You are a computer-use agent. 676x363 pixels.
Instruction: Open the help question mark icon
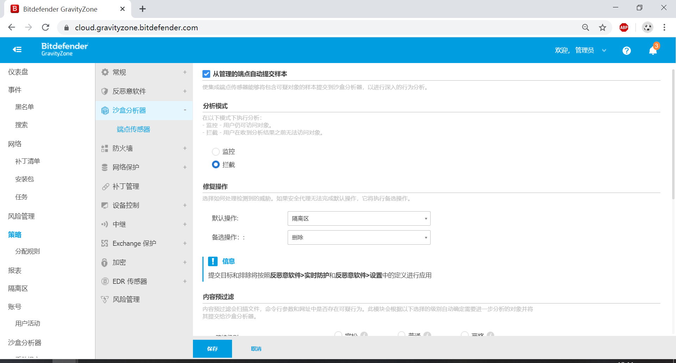(626, 51)
